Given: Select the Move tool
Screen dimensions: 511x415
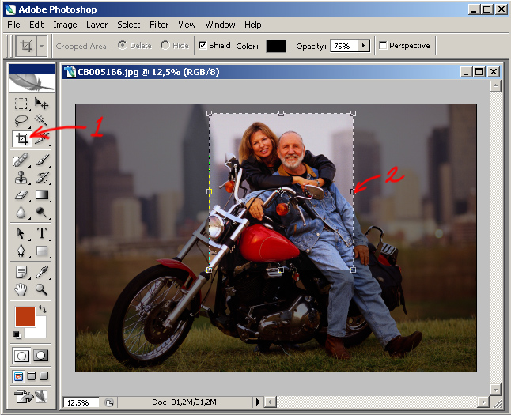Looking at the screenshot, I should [42, 104].
